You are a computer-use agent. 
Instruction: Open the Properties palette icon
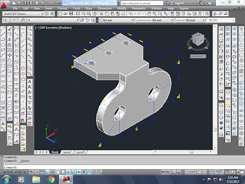[172, 14]
